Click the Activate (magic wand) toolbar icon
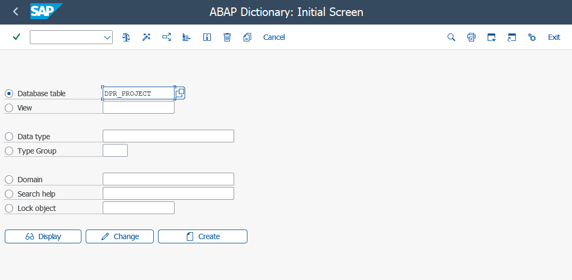Screen dimensions: 572x280 click(x=146, y=37)
